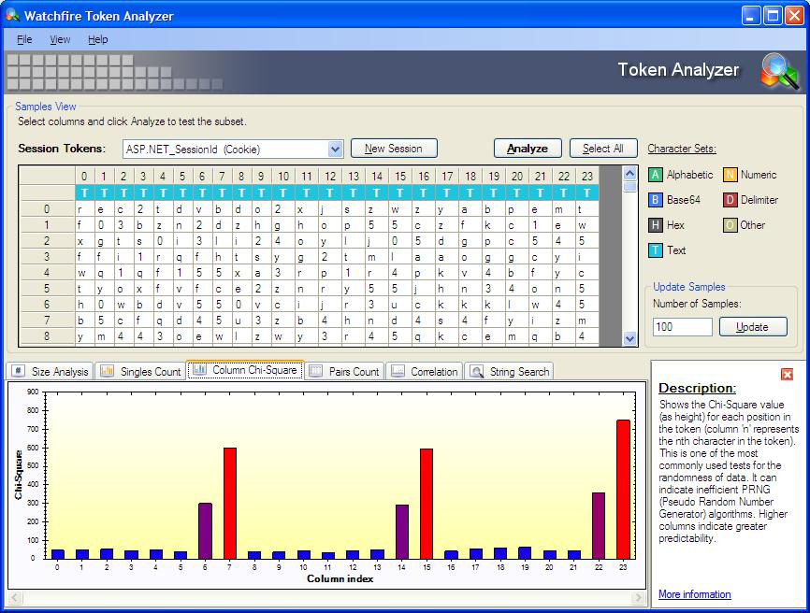Click the Numeric character set icon

(730, 175)
